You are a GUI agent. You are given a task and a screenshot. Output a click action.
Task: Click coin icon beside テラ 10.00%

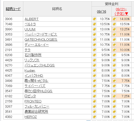pyautogui.click(x=114, y=50)
